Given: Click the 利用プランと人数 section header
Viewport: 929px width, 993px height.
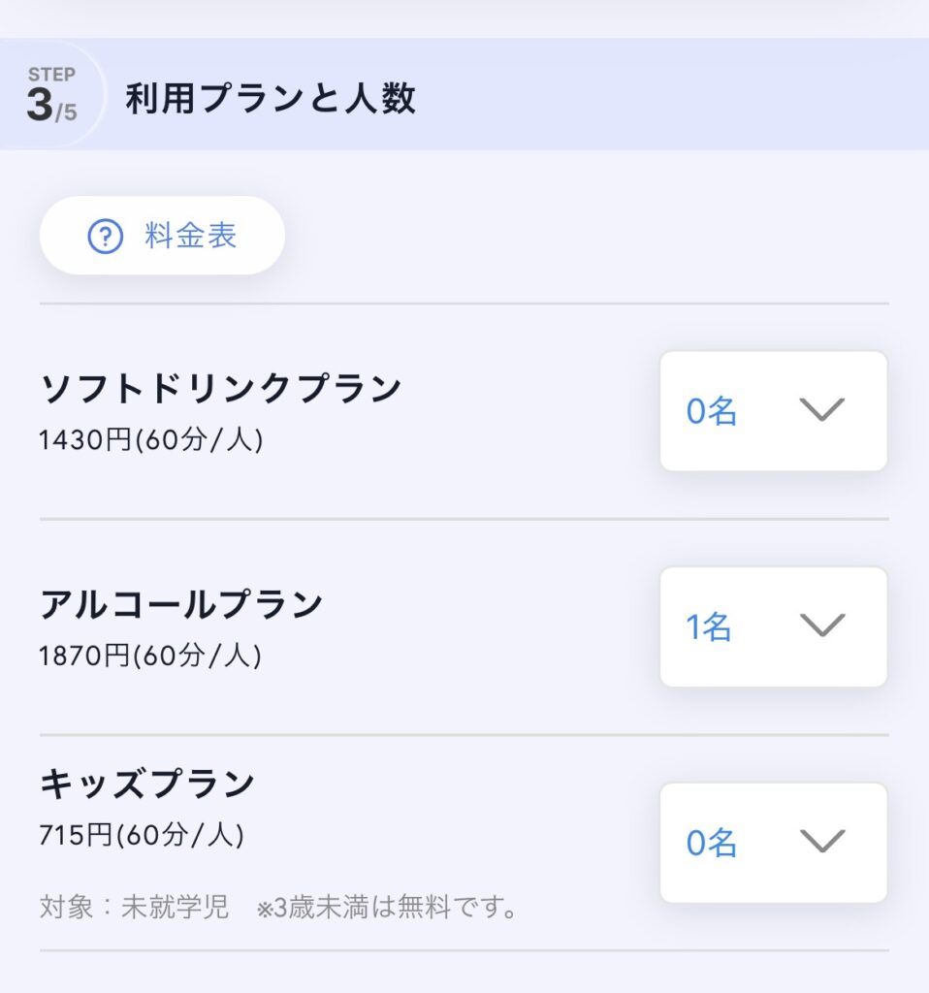Looking at the screenshot, I should point(271,99).
